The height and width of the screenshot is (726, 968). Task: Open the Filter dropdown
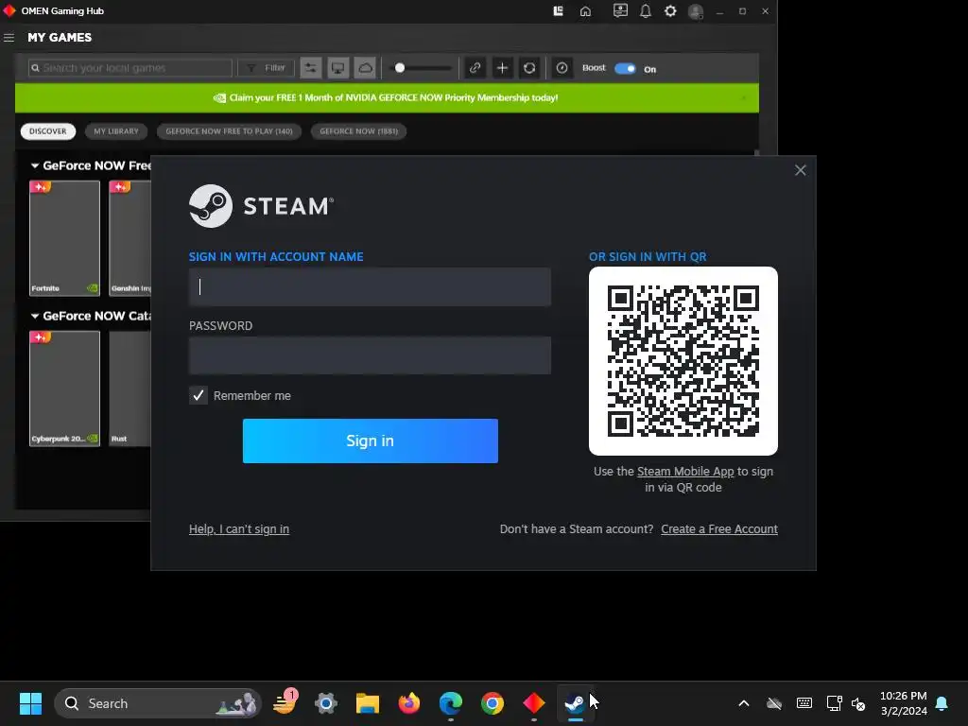tap(266, 68)
